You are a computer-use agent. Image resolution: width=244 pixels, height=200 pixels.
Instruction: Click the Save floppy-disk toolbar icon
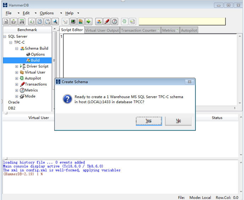pyautogui.click(x=22, y=22)
